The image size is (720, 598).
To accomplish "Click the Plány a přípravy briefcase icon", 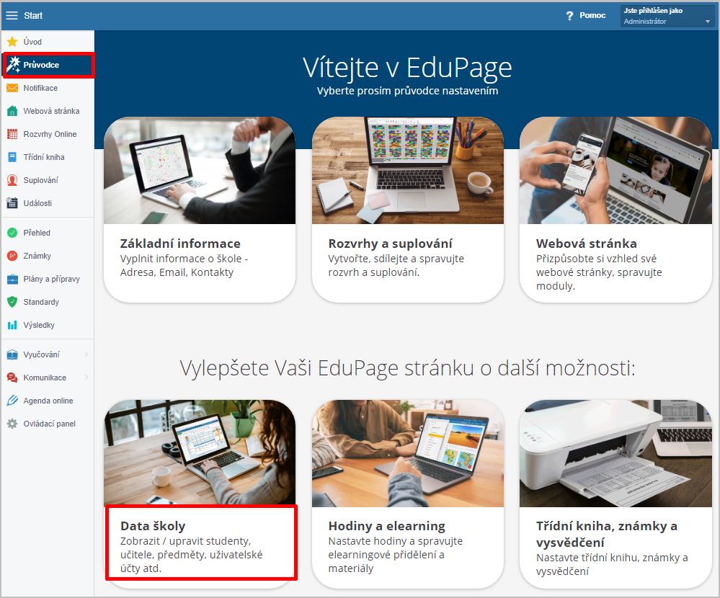I will click(x=12, y=279).
